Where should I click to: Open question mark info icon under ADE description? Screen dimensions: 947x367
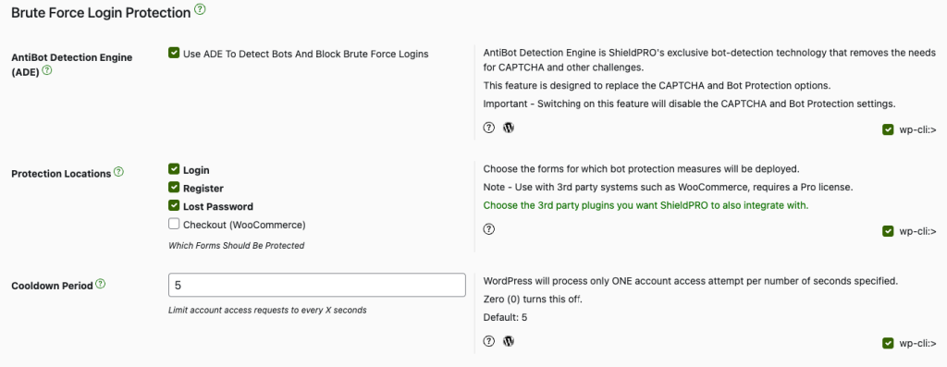tap(489, 128)
